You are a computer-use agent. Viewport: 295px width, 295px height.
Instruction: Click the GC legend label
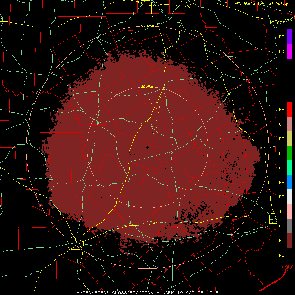point(281,226)
